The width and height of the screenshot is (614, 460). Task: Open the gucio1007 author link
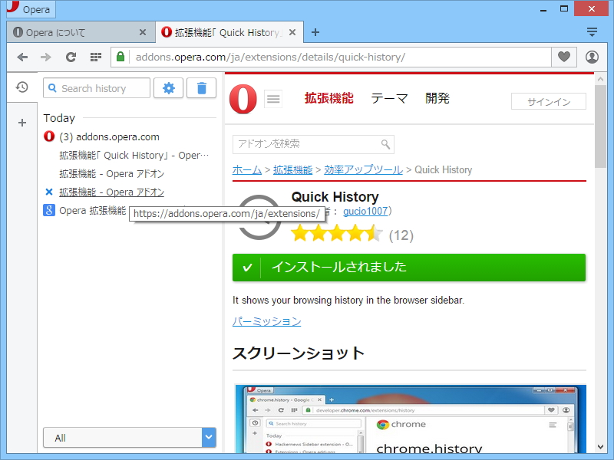(363, 212)
